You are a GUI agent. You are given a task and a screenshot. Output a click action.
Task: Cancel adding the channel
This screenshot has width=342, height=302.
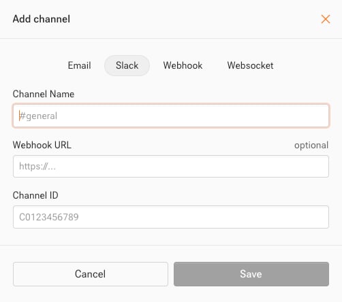point(91,274)
